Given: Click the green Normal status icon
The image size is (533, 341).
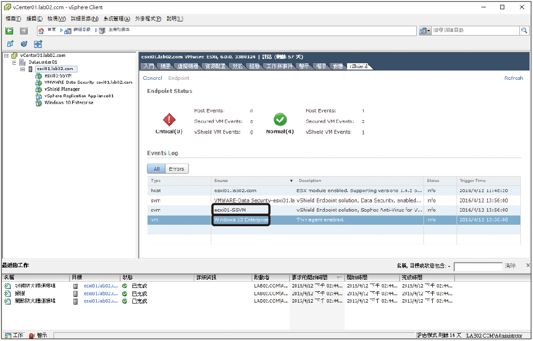Looking at the screenshot, I should (x=280, y=120).
